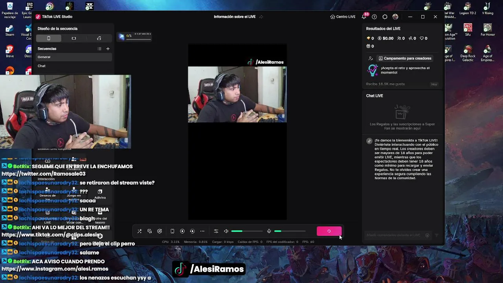The width and height of the screenshot is (503, 283).
Task: Click the viewers count icon
Action: [x=401, y=38]
